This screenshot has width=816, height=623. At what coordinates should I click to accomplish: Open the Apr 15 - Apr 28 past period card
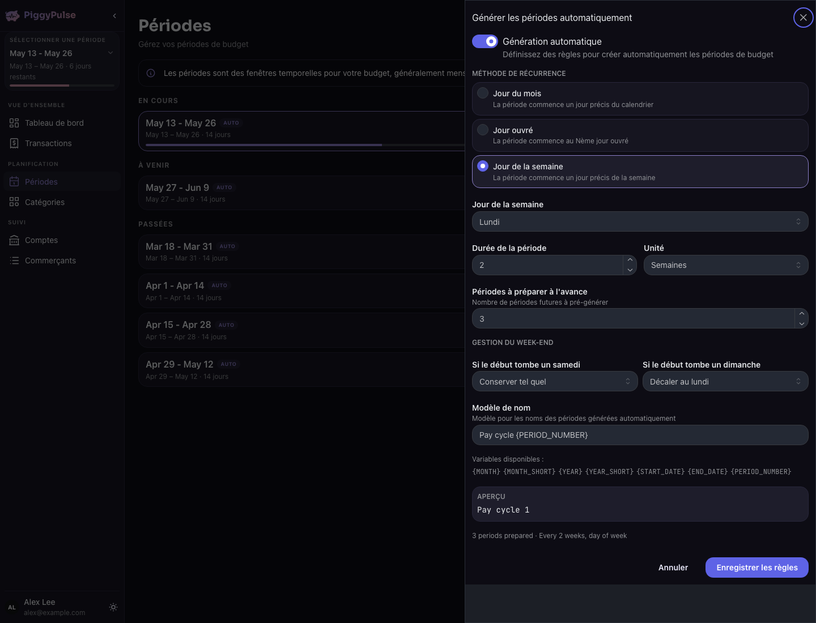point(301,330)
